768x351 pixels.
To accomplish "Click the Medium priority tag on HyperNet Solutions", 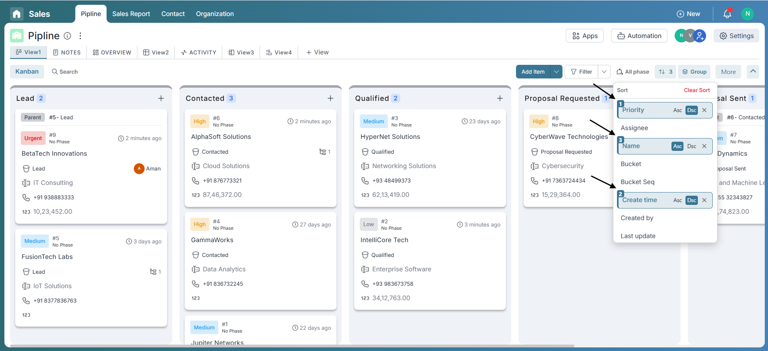I will (x=373, y=121).
